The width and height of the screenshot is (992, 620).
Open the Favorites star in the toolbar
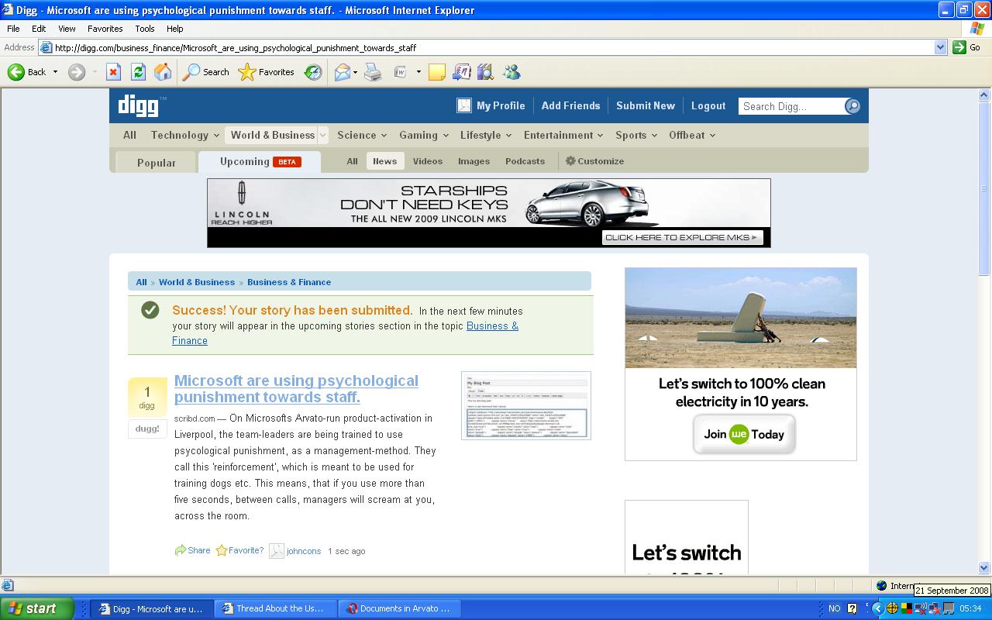pyautogui.click(x=267, y=72)
